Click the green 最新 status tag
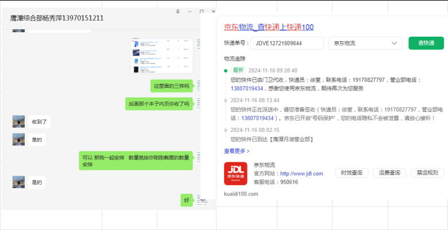This screenshot has height=230, width=448. [x=238, y=71]
